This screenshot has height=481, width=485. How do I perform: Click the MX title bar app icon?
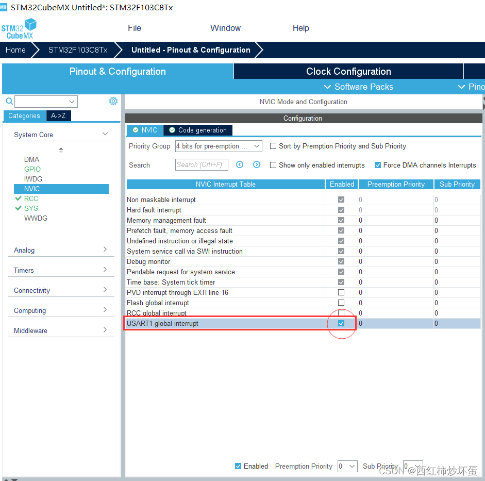coord(4,7)
